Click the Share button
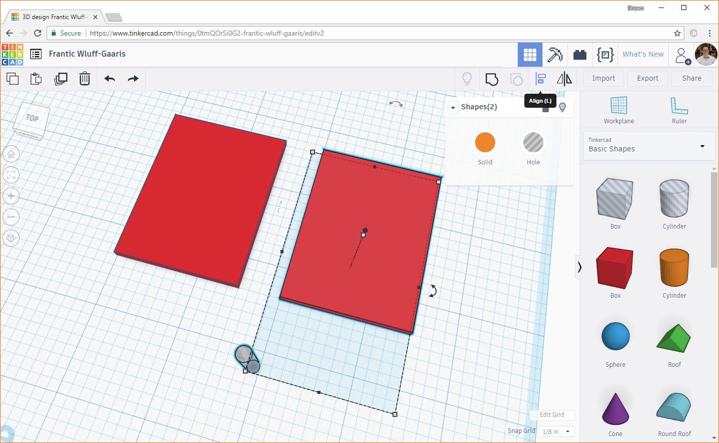 pyautogui.click(x=692, y=78)
